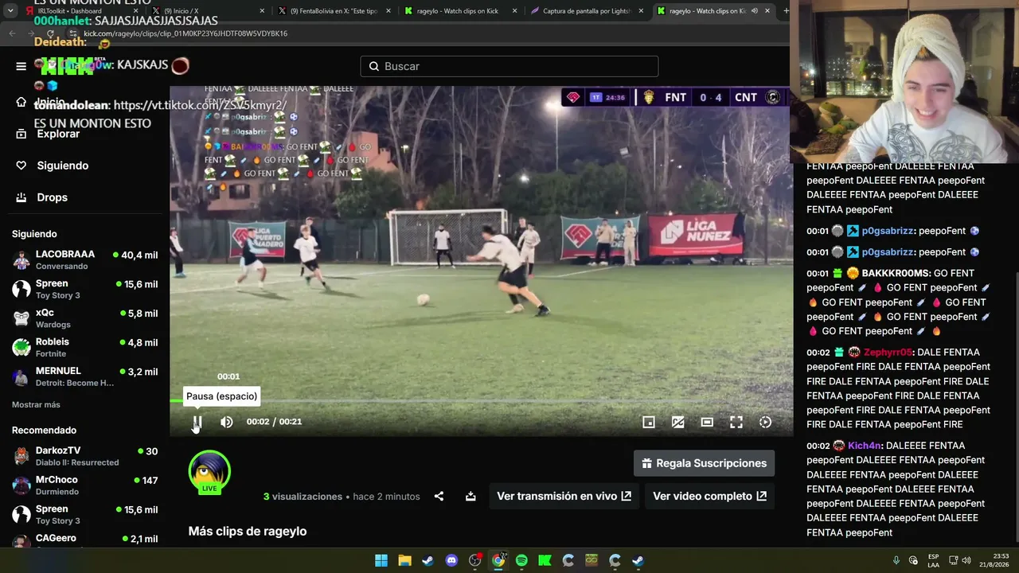
Task: Open File Explorer from the taskbar
Action: (x=404, y=560)
